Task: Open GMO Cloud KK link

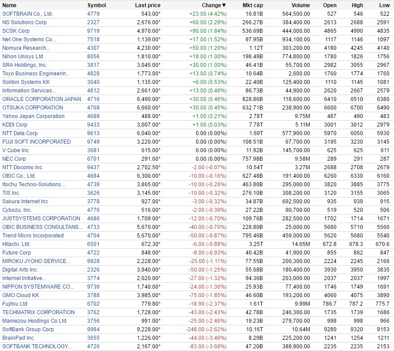Action: point(21,296)
